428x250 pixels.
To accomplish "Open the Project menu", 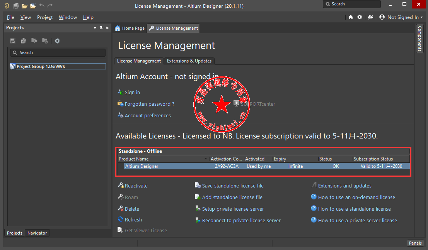I will (x=45, y=17).
